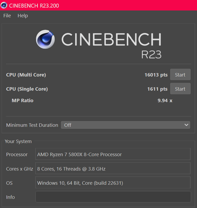Click the Processor field showing AMD Ryzen 7 5800X
197x208 pixels.
[x=113, y=154]
